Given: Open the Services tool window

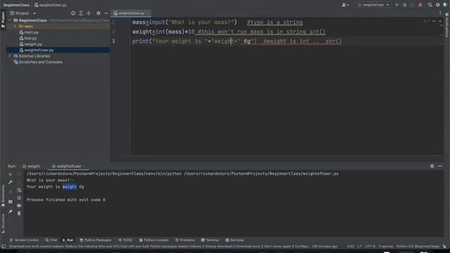Looking at the screenshot, I should [x=234, y=240].
